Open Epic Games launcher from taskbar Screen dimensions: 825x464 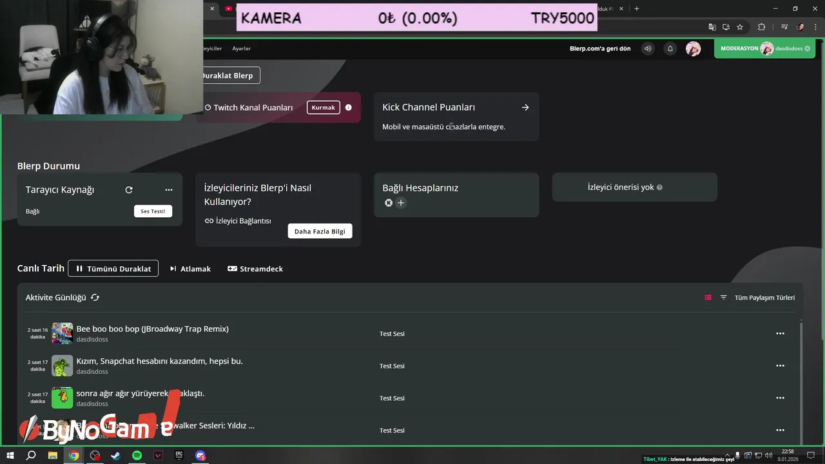click(x=179, y=456)
